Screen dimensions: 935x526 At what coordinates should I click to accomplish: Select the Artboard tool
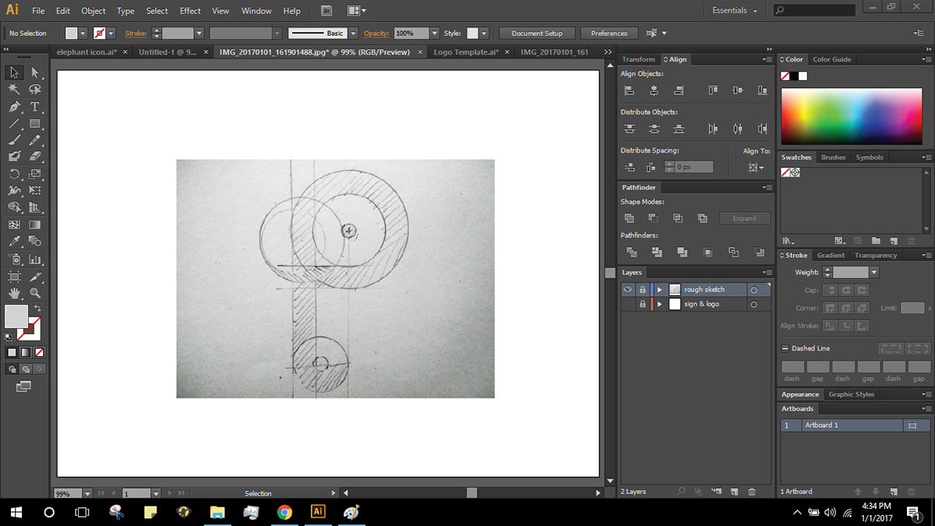(14, 276)
